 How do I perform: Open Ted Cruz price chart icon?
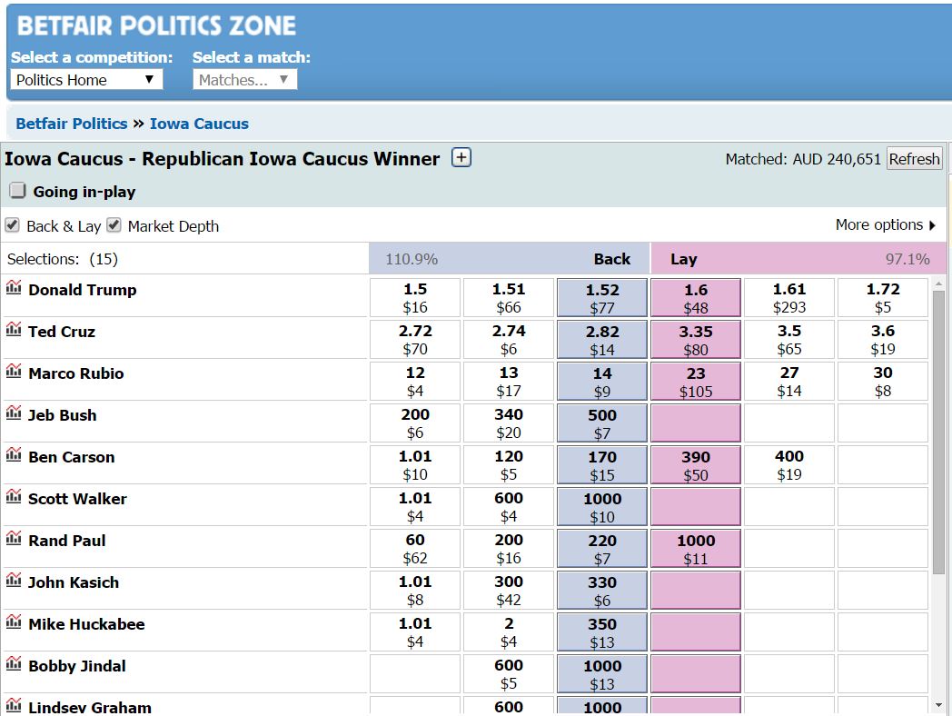click(14, 329)
